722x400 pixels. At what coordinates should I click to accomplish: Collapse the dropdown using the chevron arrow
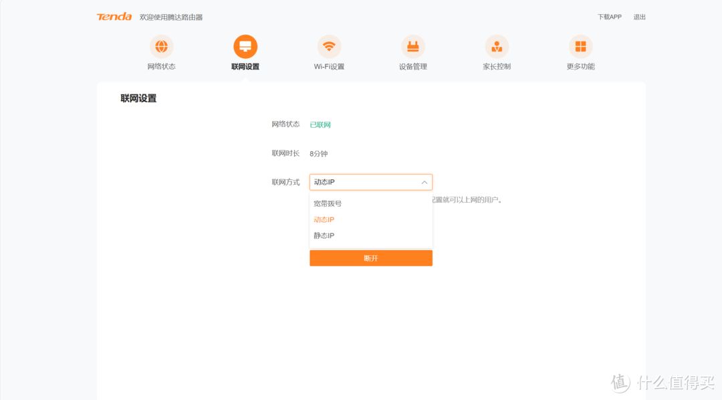pyautogui.click(x=424, y=182)
